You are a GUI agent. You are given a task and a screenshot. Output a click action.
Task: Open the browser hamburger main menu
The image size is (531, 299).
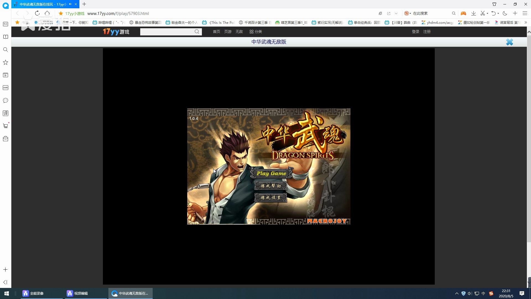click(x=525, y=13)
